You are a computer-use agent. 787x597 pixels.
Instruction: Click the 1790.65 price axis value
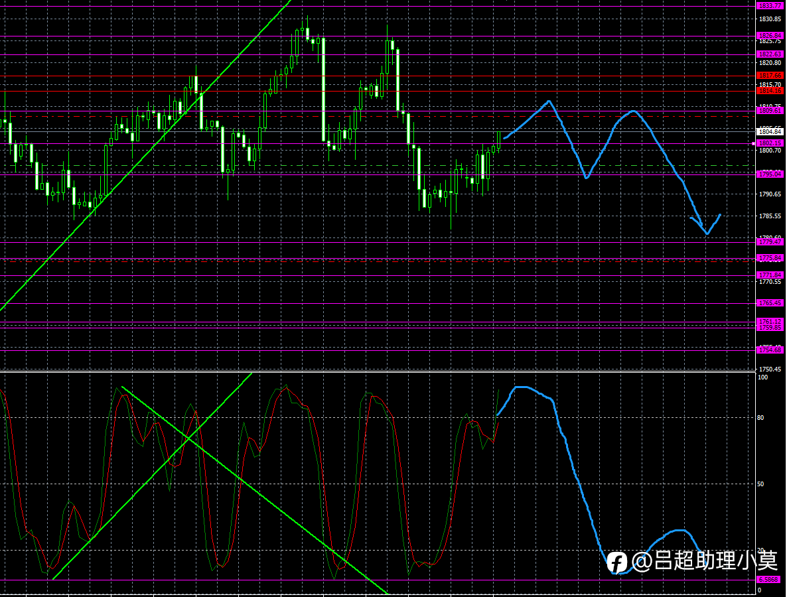coord(770,194)
